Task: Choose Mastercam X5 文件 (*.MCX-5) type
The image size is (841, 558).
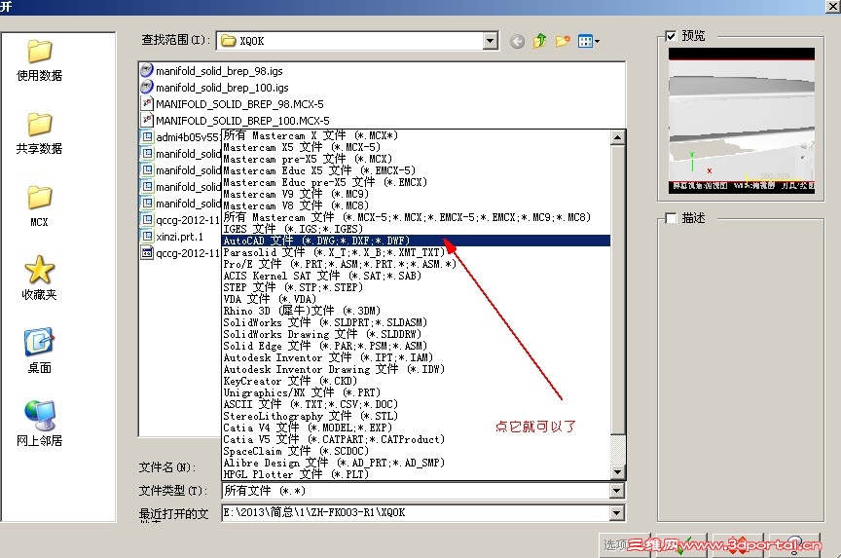Action: pyautogui.click(x=417, y=147)
